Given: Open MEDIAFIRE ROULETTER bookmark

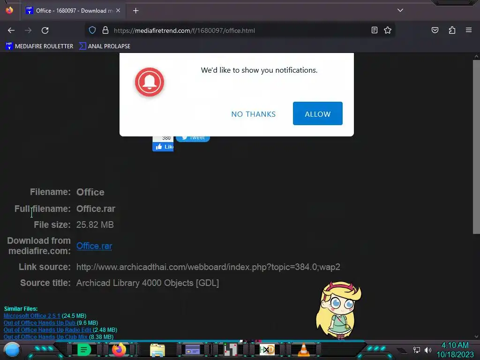Looking at the screenshot, I should click(x=39, y=46).
